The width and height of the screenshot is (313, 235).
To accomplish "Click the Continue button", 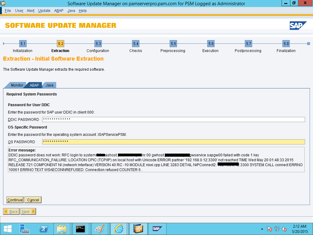I will pos(14,200).
